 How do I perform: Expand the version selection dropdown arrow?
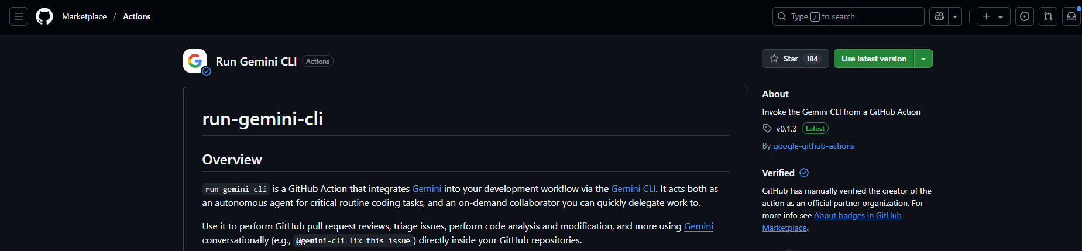tap(923, 59)
